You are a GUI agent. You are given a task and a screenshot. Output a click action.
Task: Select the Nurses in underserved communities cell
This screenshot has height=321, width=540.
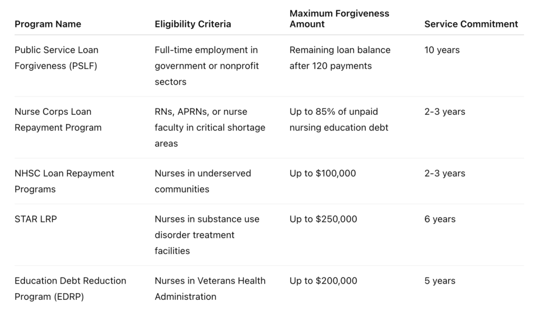click(x=202, y=181)
